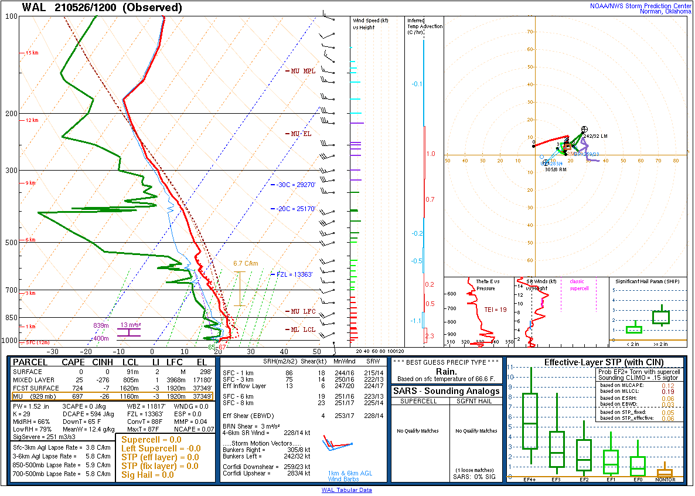Click the MU EL level marker

[x=301, y=134]
